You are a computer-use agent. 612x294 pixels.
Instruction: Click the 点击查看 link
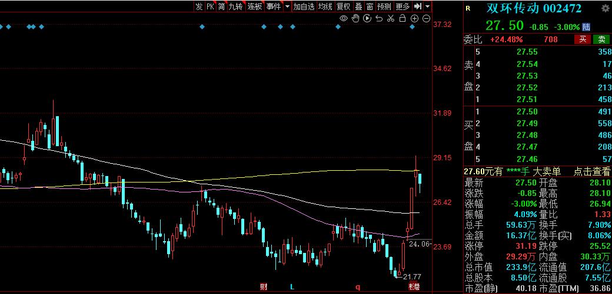(591, 171)
